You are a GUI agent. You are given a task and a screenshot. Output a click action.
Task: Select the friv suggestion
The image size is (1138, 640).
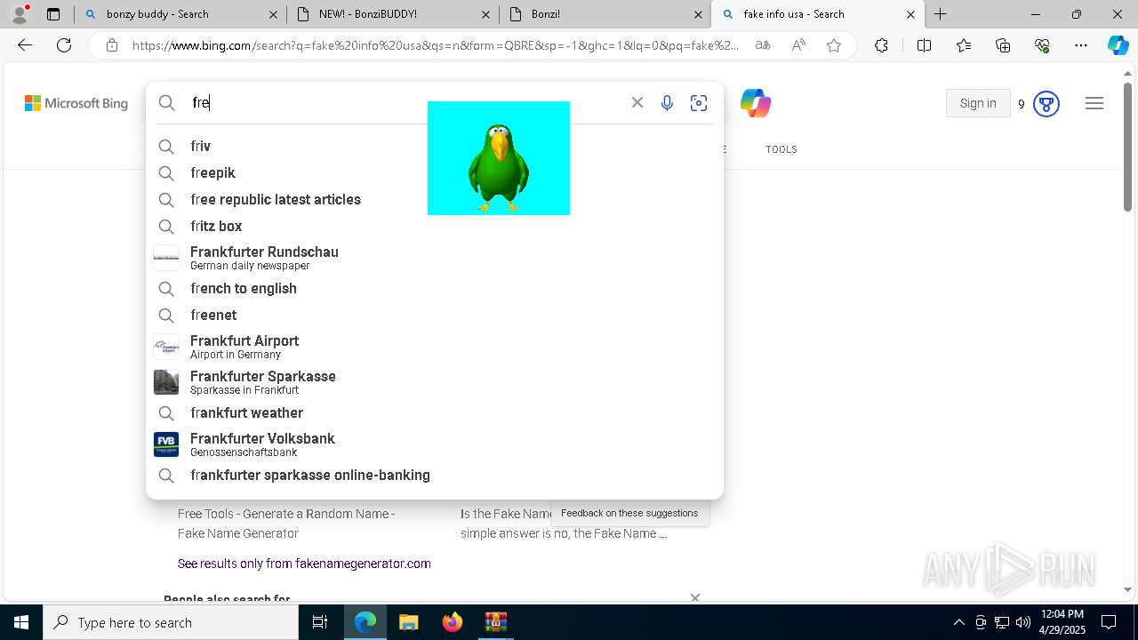(435, 146)
